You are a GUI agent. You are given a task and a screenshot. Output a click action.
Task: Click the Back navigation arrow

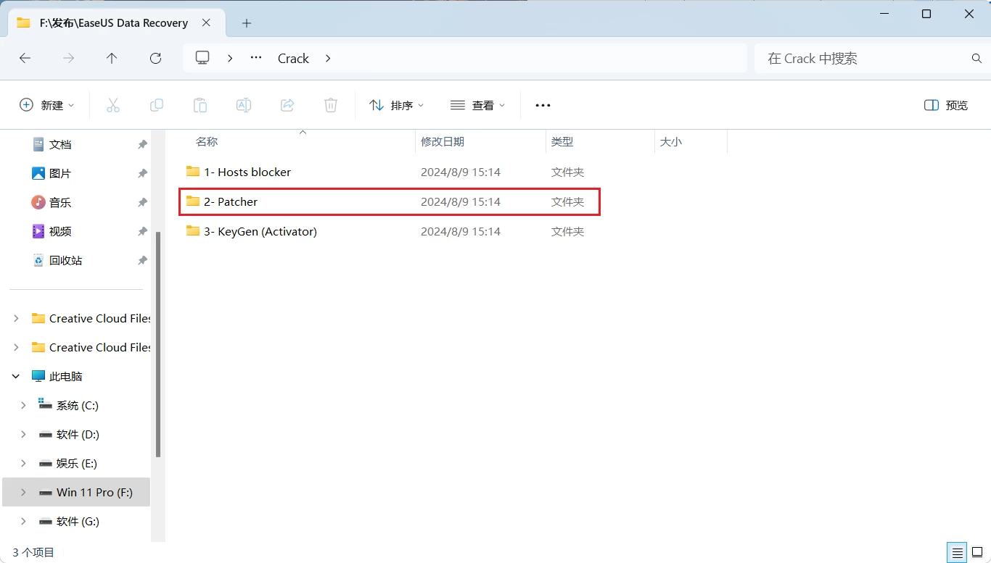[x=25, y=58]
